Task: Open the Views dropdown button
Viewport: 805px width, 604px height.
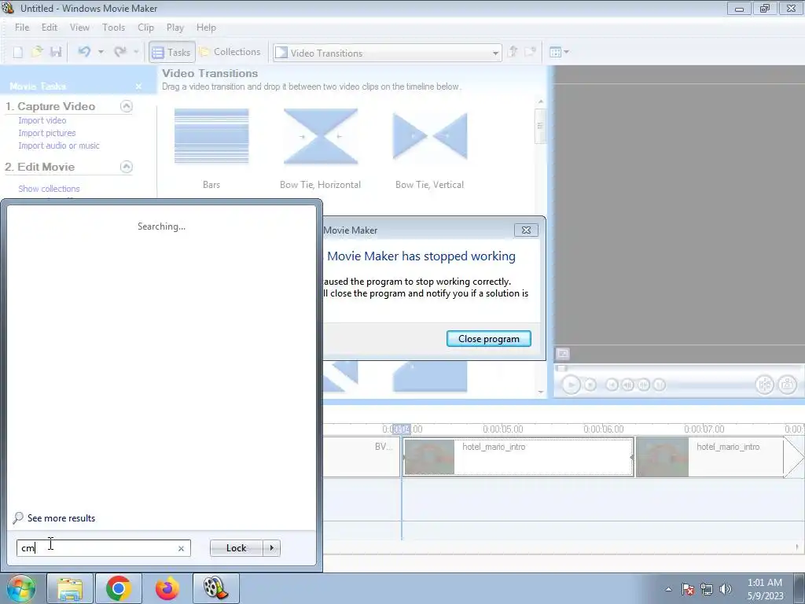Action: 559,52
